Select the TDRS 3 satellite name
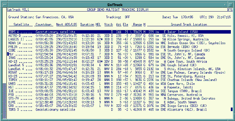235x121 pixels. point(14,109)
